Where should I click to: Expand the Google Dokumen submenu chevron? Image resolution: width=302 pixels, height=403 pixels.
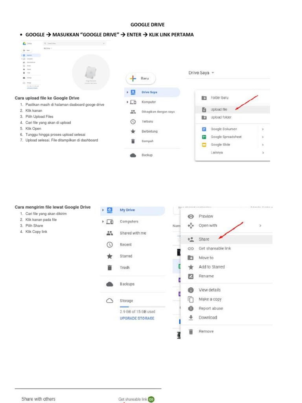pyautogui.click(x=263, y=129)
